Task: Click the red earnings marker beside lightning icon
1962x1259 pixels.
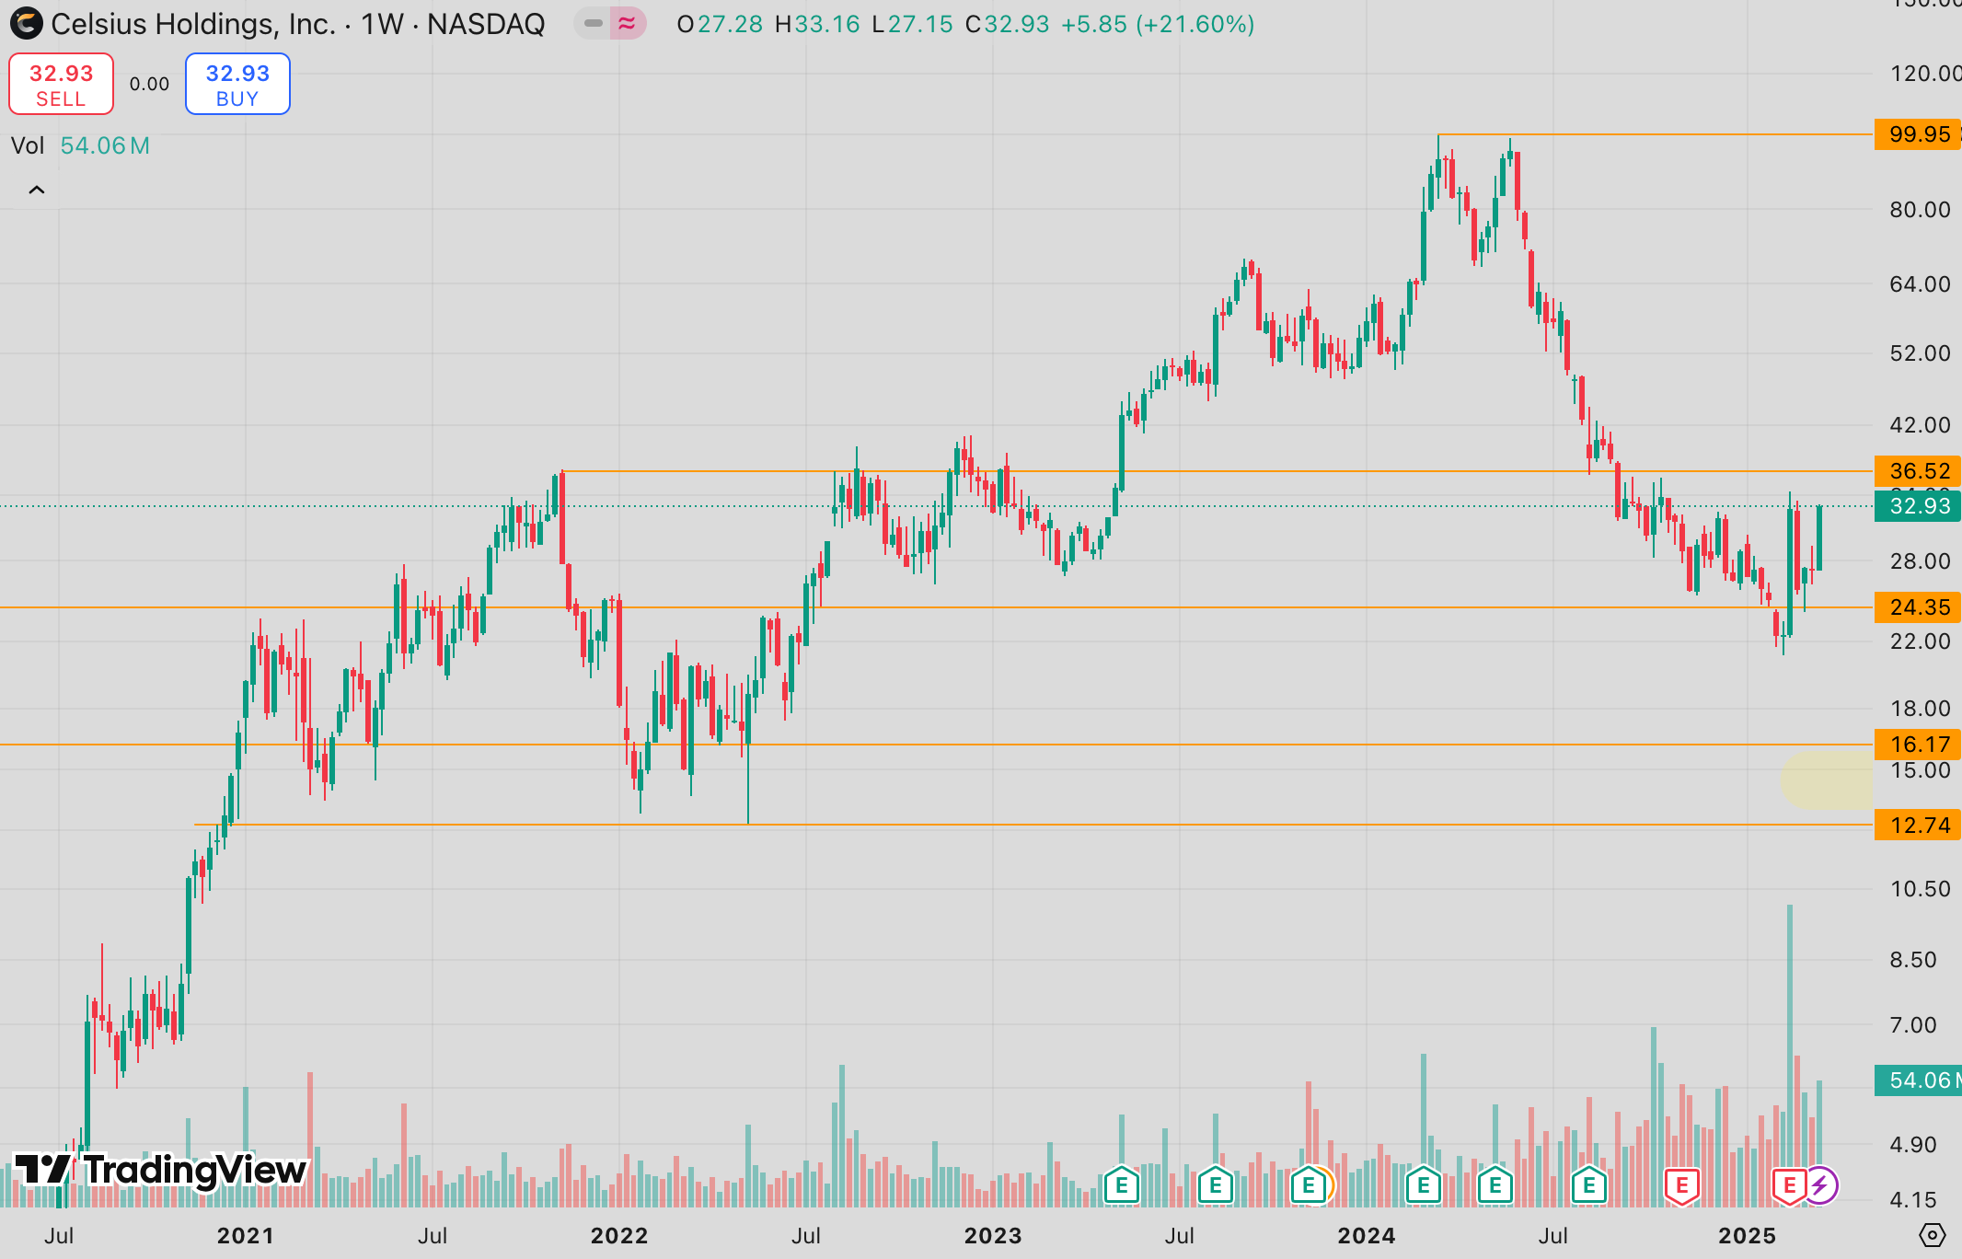Action: click(1789, 1185)
